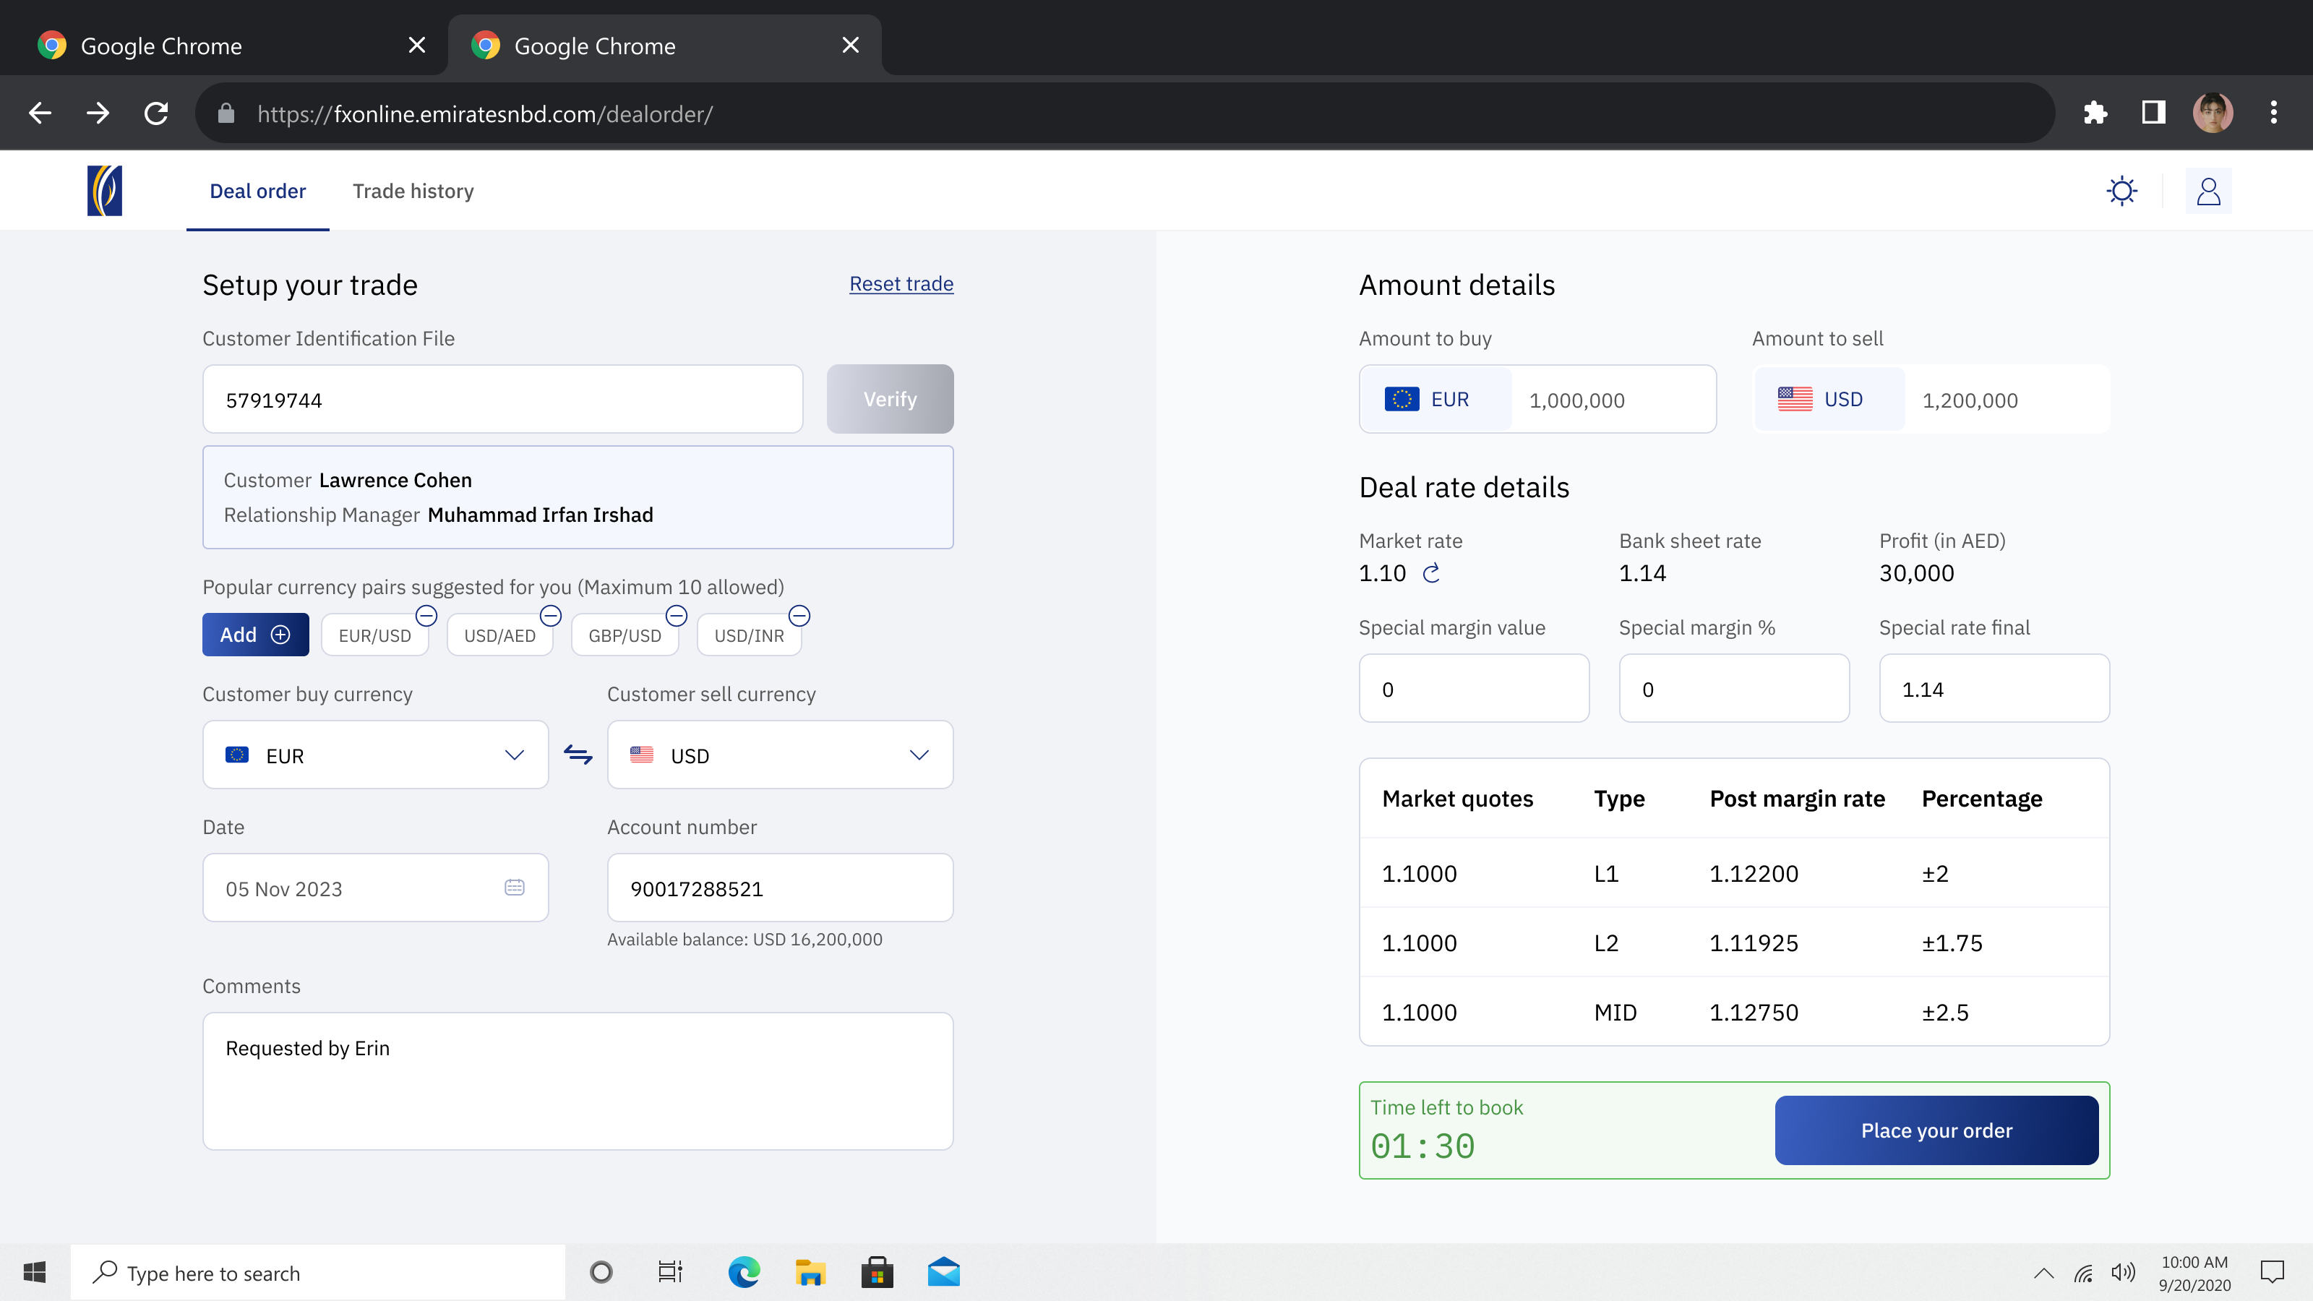Open the user profile icon
This screenshot has width=2313, height=1301.
pyautogui.click(x=2208, y=190)
